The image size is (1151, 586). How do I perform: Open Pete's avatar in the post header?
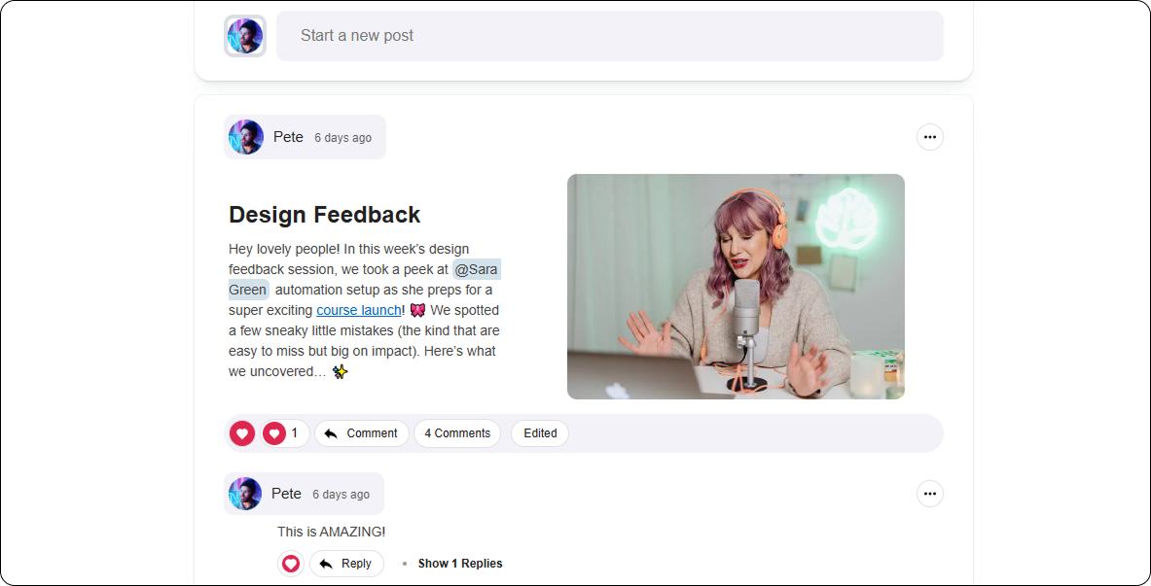pyautogui.click(x=246, y=137)
